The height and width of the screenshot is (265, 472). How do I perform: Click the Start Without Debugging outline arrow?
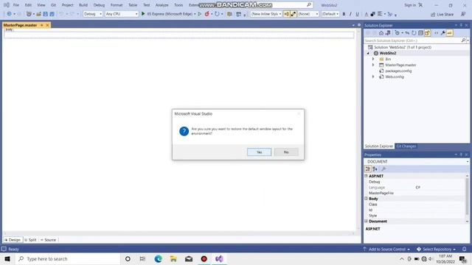[200, 14]
